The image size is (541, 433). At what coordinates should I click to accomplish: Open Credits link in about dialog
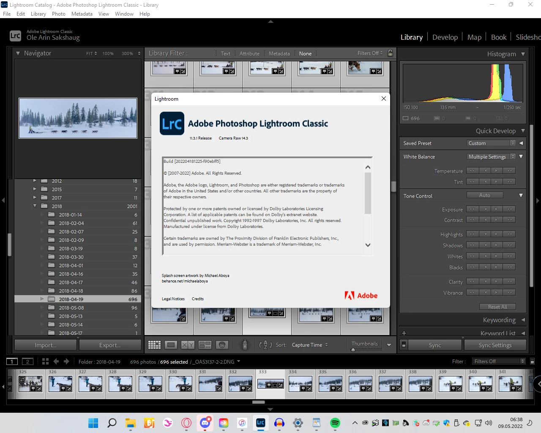[198, 299]
